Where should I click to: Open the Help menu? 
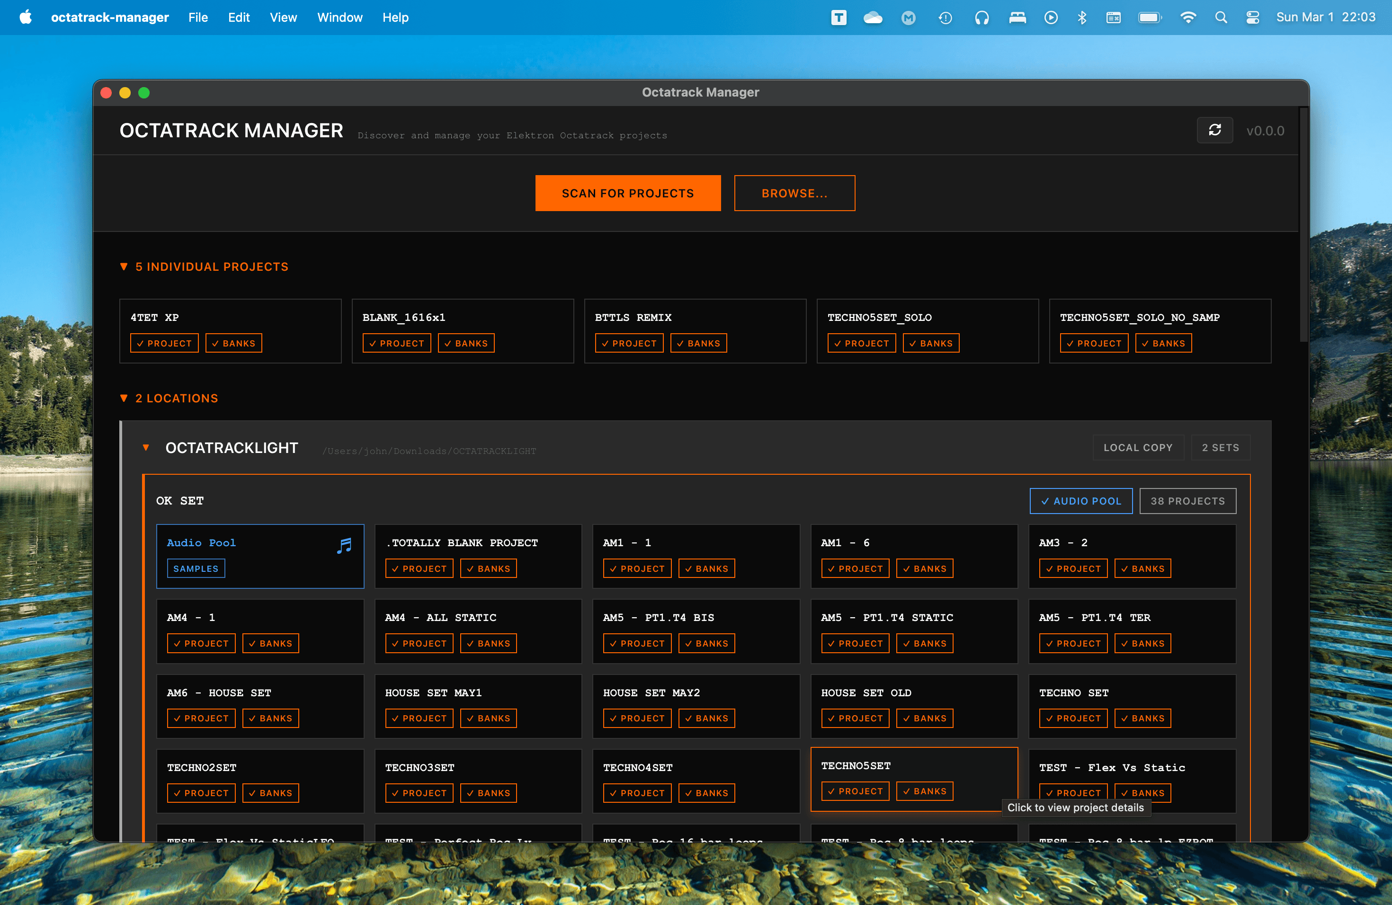pyautogui.click(x=395, y=17)
